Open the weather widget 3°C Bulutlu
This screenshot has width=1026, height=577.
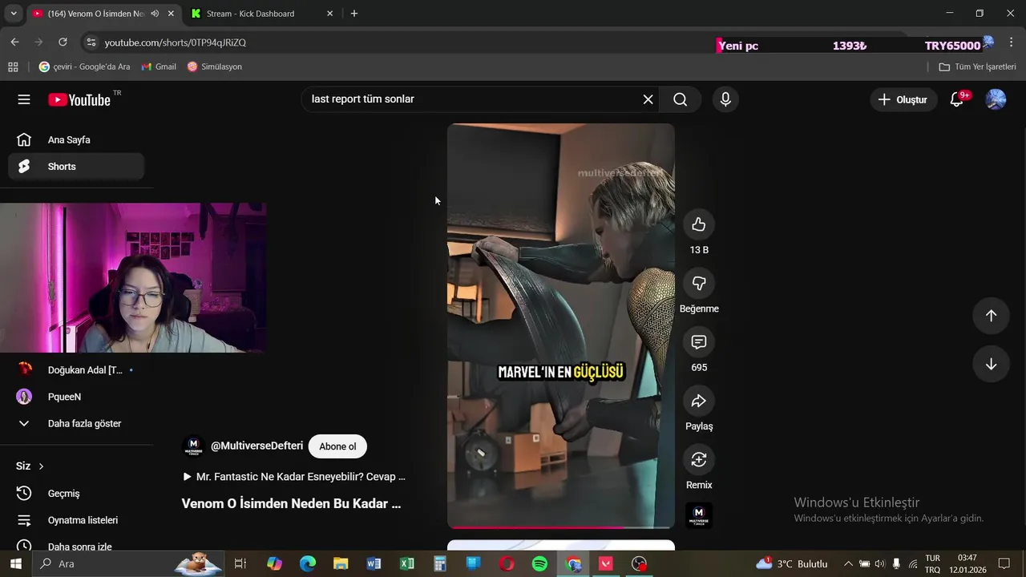click(x=792, y=563)
